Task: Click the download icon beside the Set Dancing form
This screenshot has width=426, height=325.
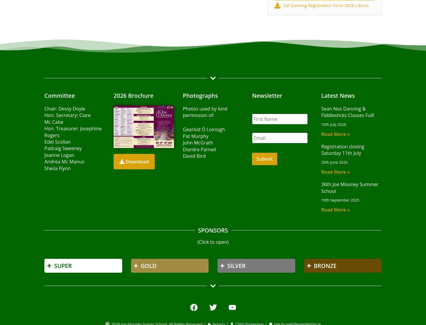Action: [x=277, y=6]
